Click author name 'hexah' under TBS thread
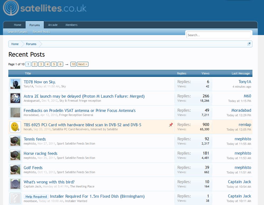Image resolution: width=264 pixels, height=205 pixels. click(x=28, y=129)
